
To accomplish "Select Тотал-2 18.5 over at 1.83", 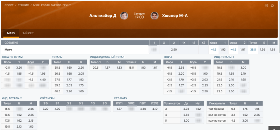I will [x=143, y=68].
